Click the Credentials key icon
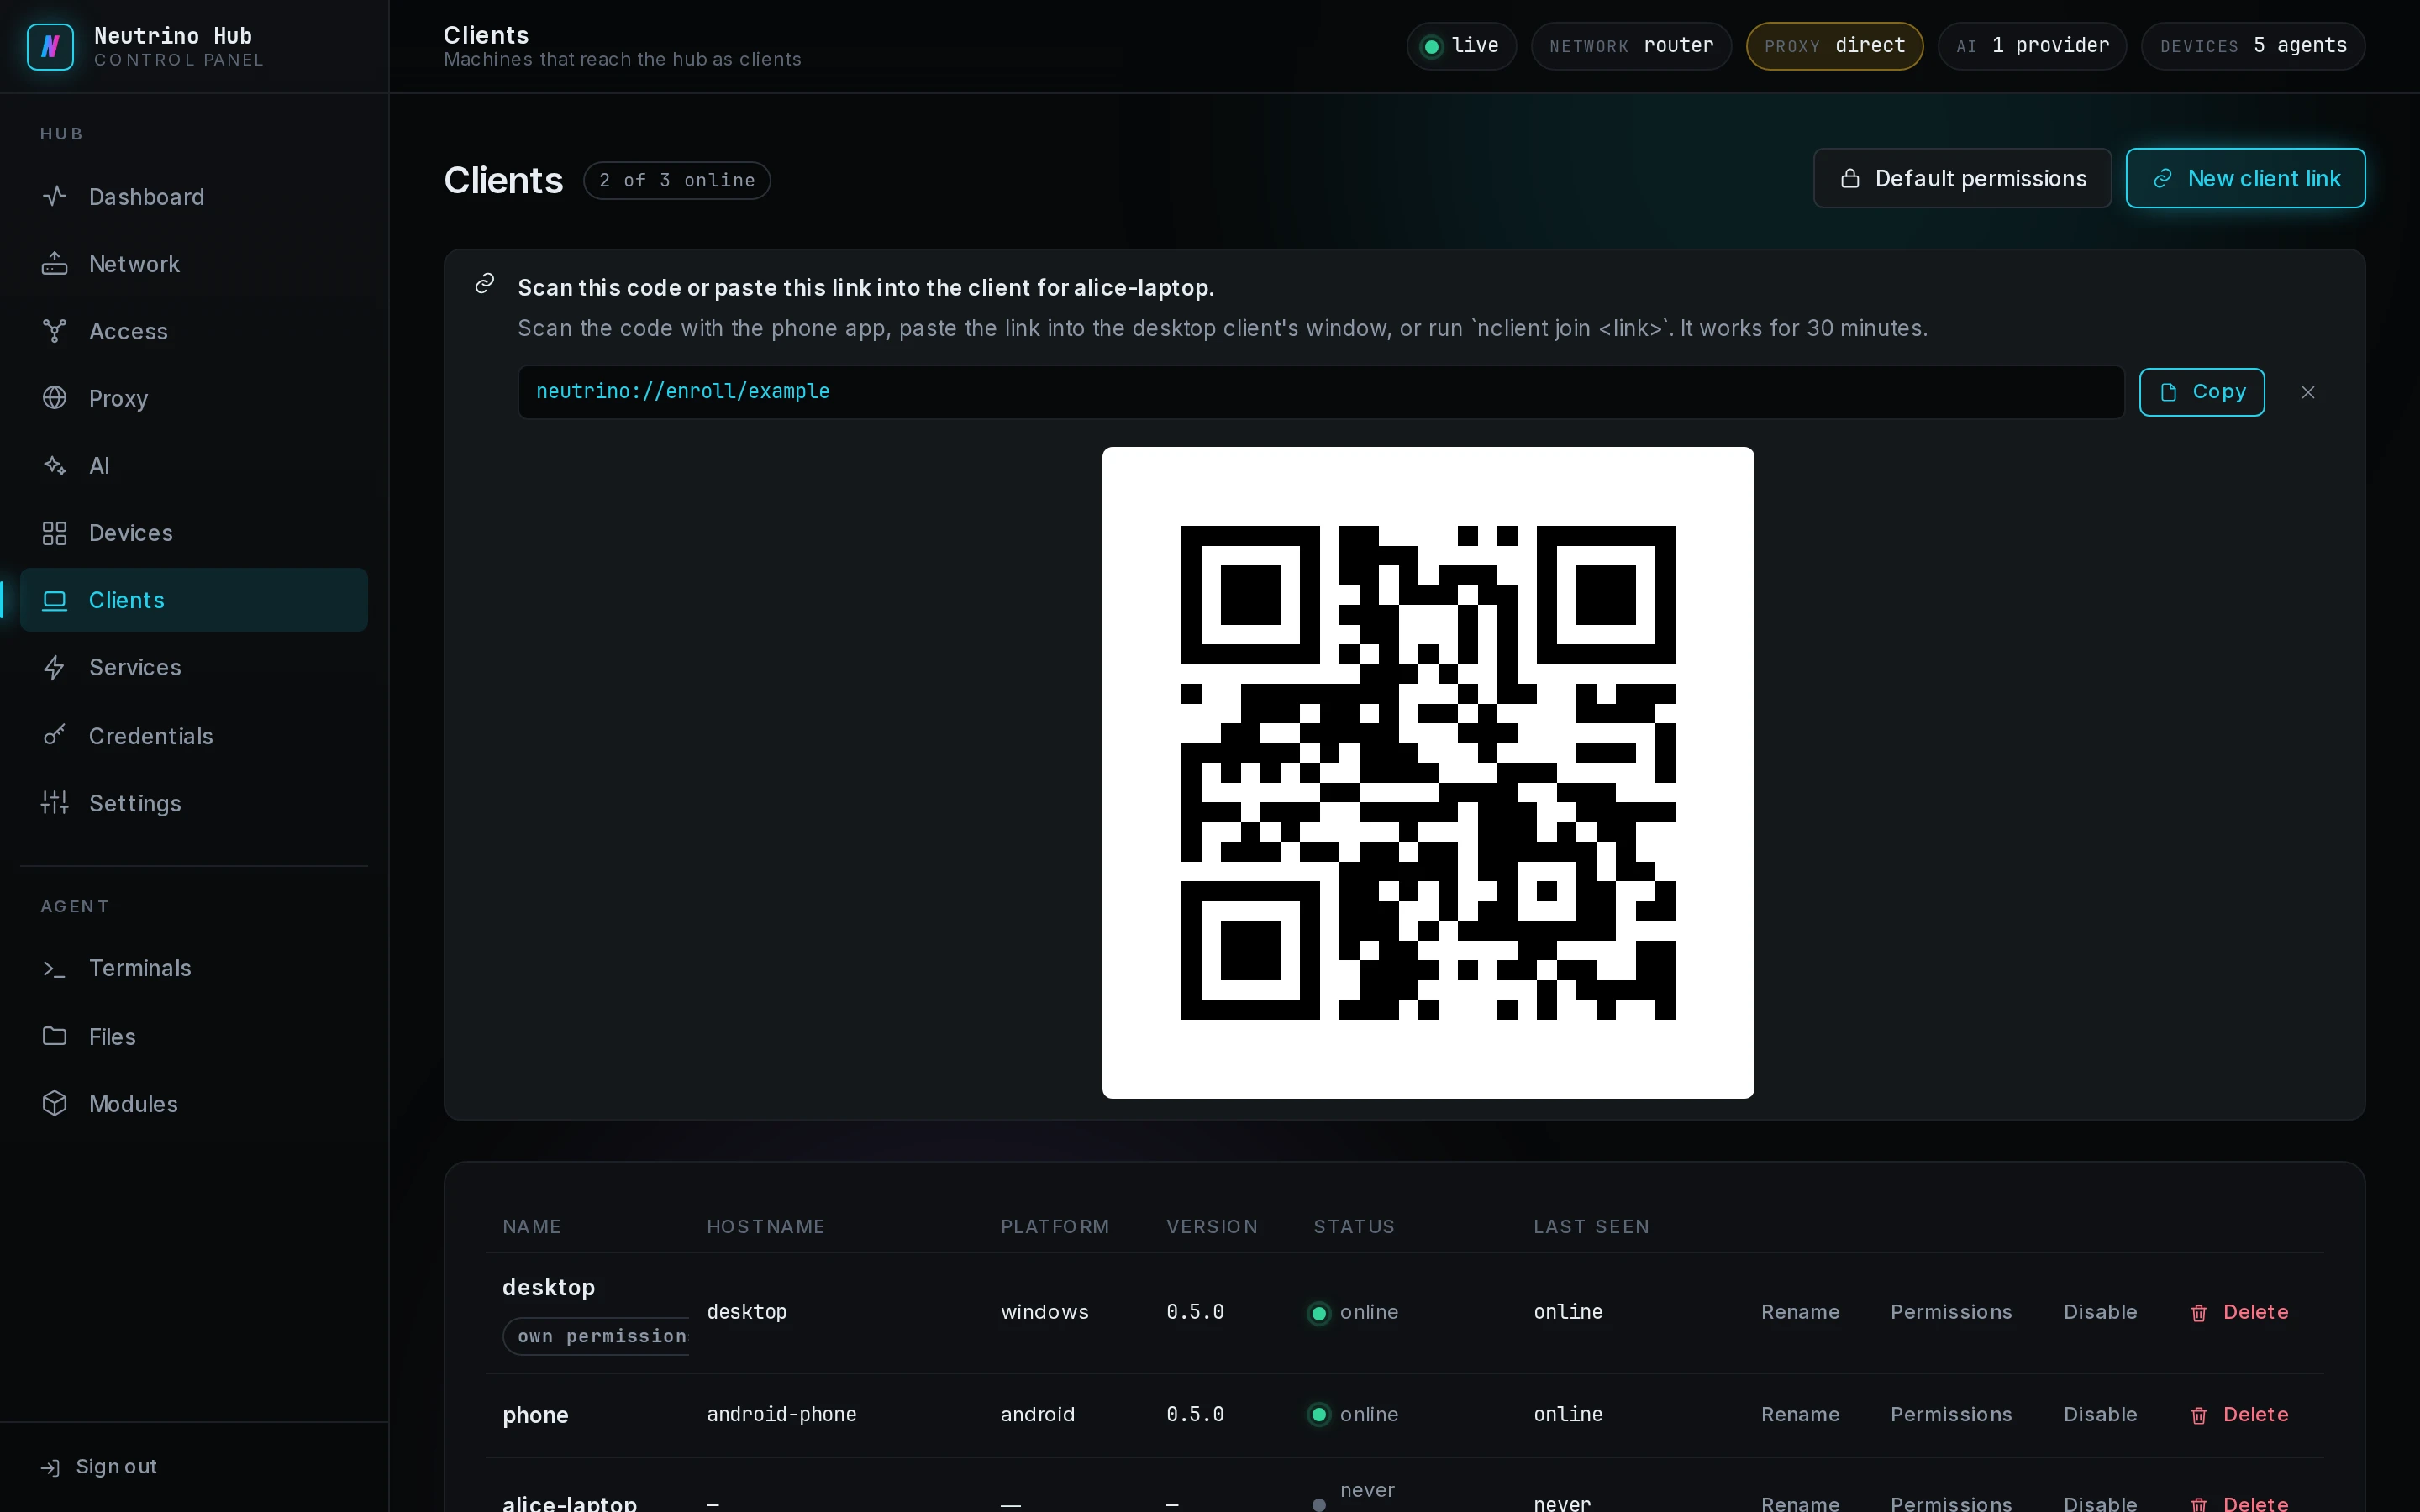Viewport: 2420px width, 1512px height. [55, 736]
